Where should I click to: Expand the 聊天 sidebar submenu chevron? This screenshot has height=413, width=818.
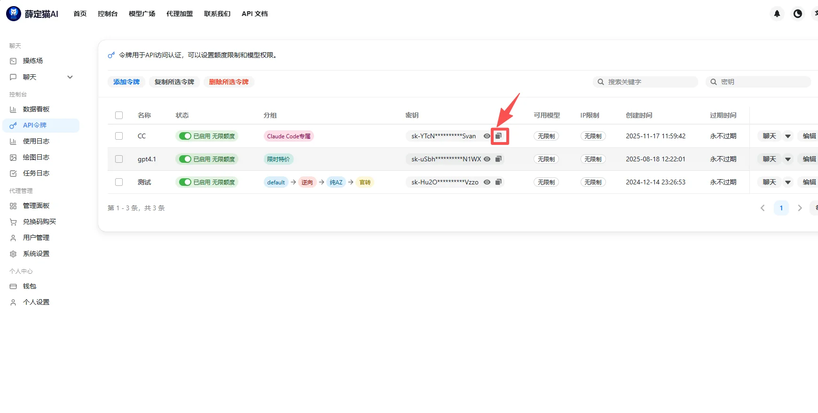(70, 77)
